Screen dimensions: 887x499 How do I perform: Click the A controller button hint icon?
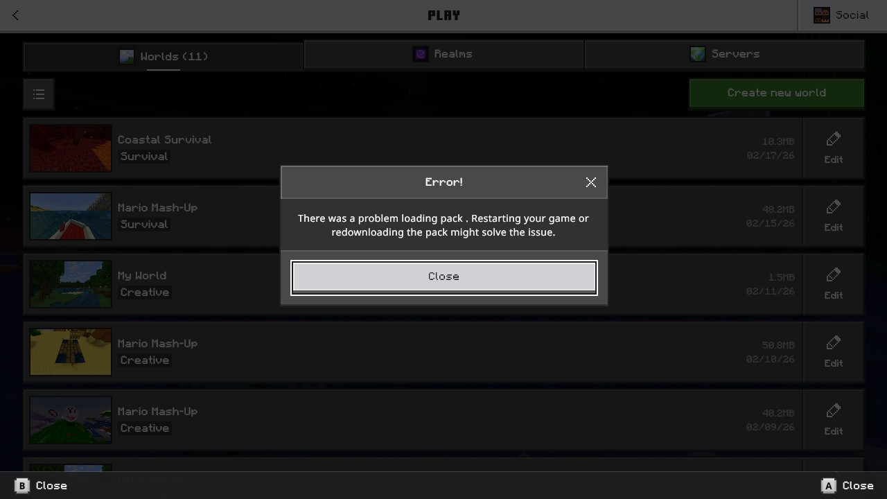(x=828, y=486)
